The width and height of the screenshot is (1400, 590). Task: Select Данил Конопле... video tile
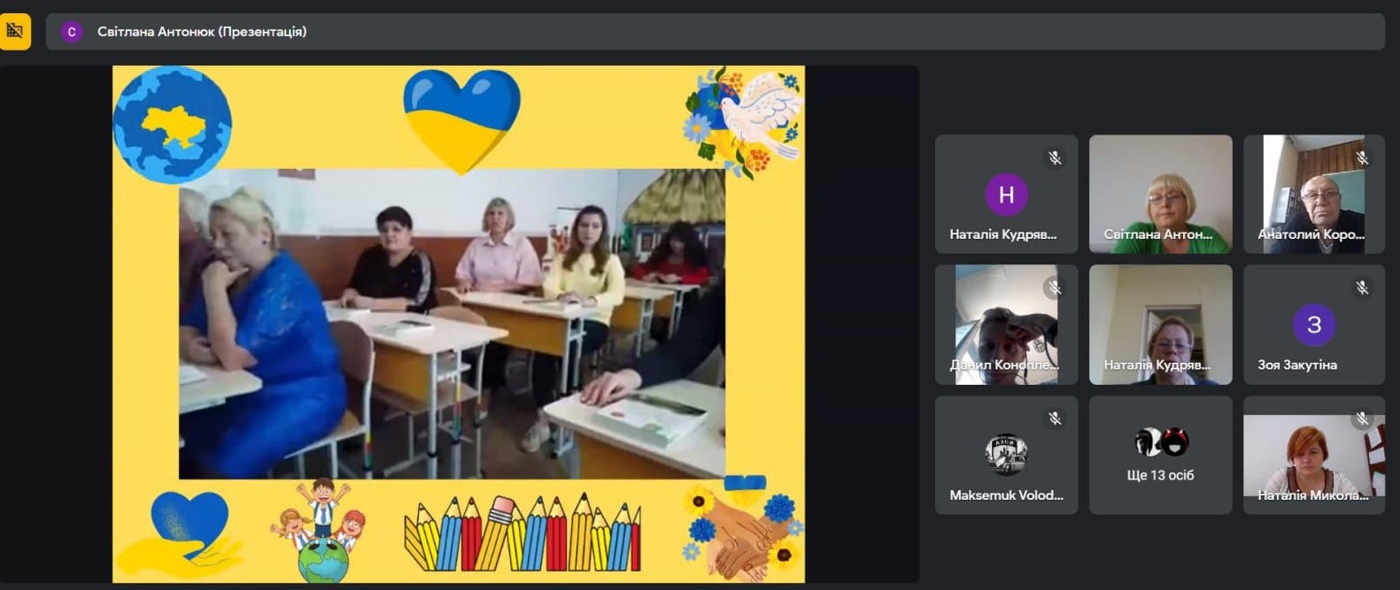(1006, 325)
